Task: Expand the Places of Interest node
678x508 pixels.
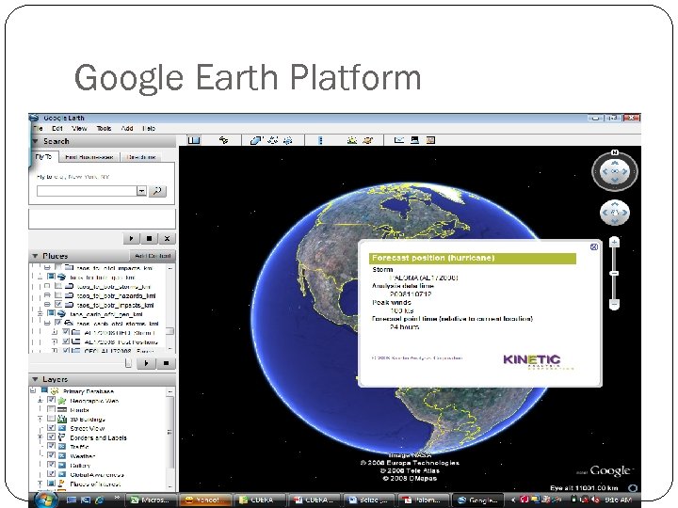Action: click(x=40, y=484)
